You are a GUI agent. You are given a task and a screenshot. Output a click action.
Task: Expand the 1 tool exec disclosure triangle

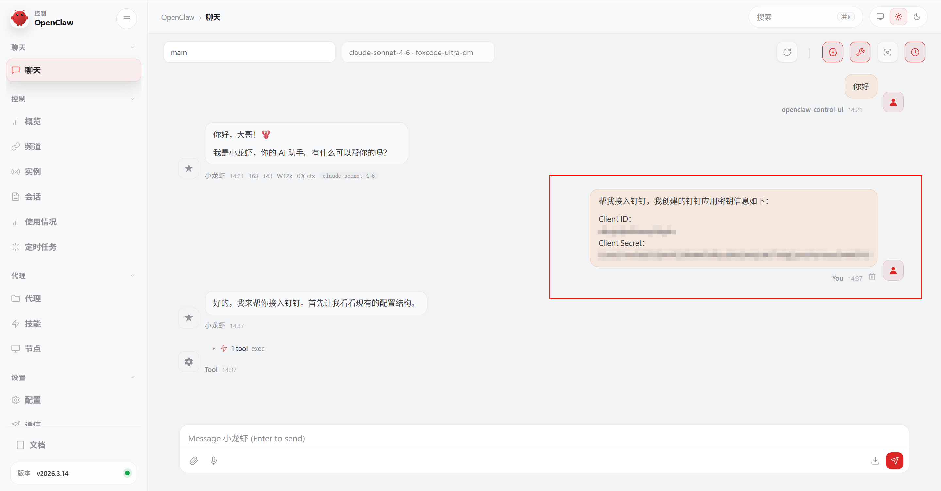pos(214,349)
